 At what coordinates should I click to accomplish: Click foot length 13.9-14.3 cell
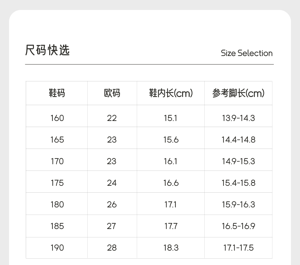point(238,118)
